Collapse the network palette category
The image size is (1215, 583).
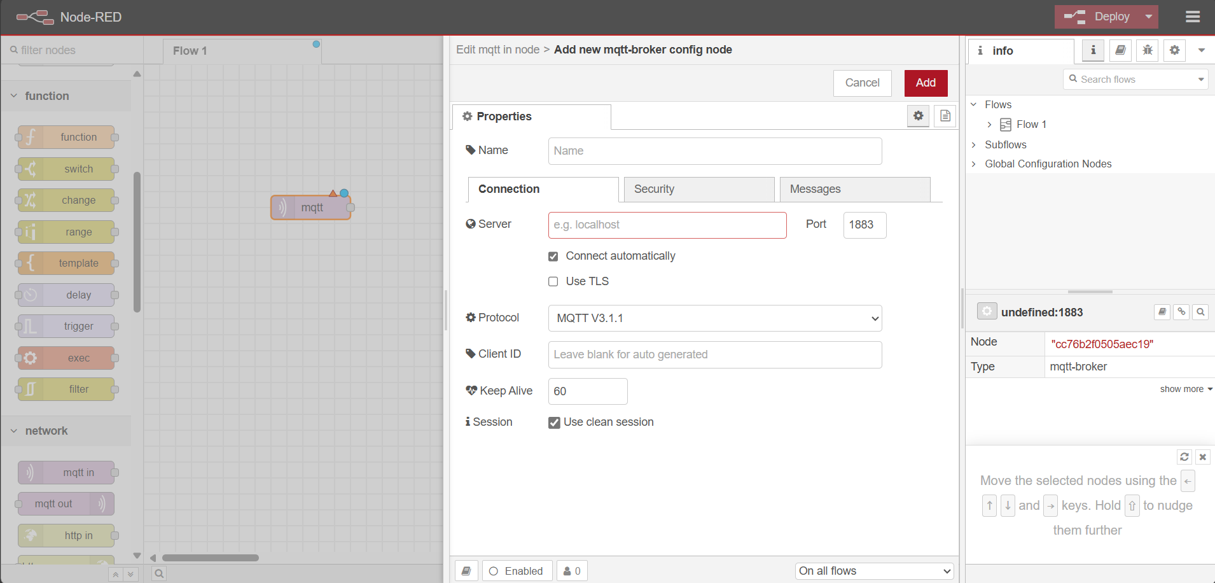(x=66, y=431)
